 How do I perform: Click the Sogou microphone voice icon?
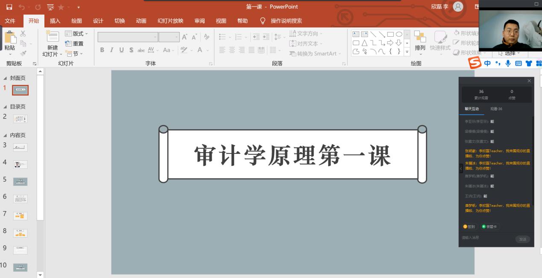click(x=508, y=63)
